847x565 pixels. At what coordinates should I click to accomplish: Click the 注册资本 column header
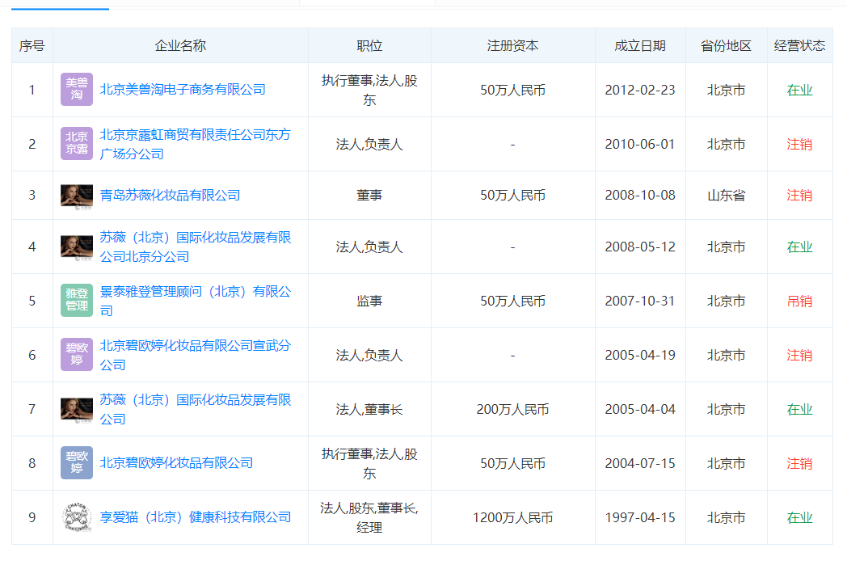[512, 46]
